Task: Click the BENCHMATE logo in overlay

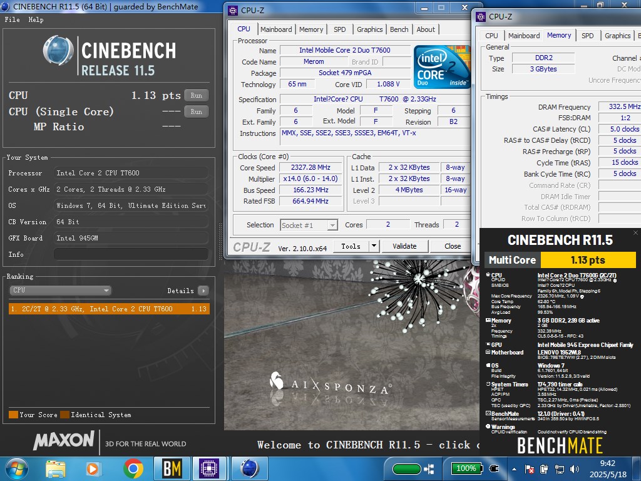Action: click(560, 445)
